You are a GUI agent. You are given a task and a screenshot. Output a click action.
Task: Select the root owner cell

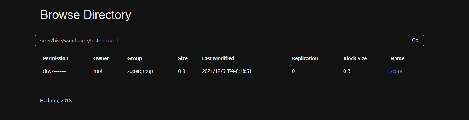coord(98,71)
